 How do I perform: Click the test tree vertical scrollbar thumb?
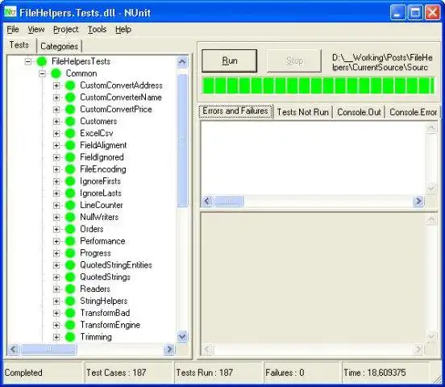point(182,140)
